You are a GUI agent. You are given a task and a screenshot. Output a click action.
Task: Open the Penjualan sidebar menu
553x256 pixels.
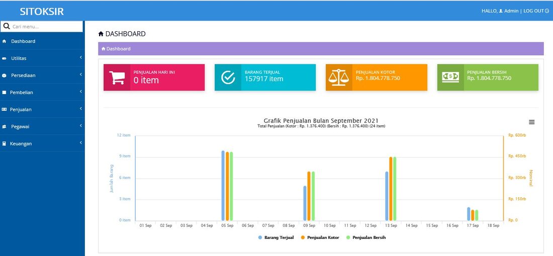coord(42,109)
